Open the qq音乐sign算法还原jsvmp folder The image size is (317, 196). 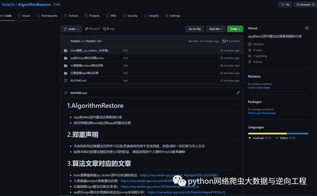click(x=87, y=58)
